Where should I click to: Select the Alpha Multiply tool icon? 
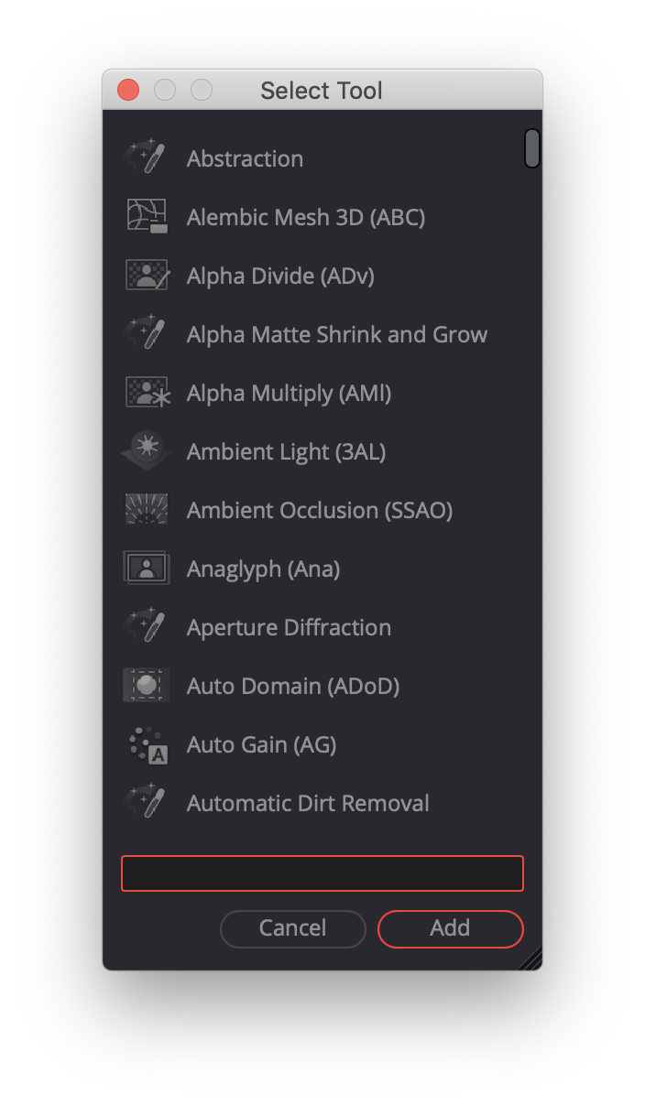click(146, 392)
